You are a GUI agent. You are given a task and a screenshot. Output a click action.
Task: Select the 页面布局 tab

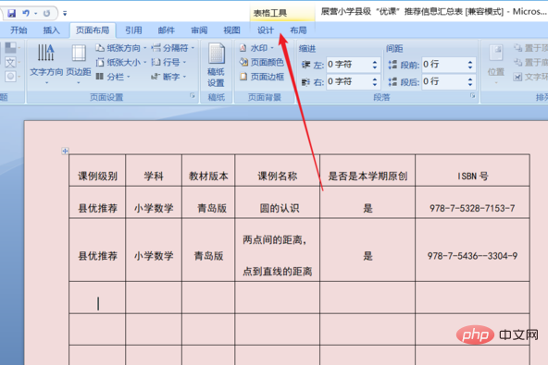point(93,30)
